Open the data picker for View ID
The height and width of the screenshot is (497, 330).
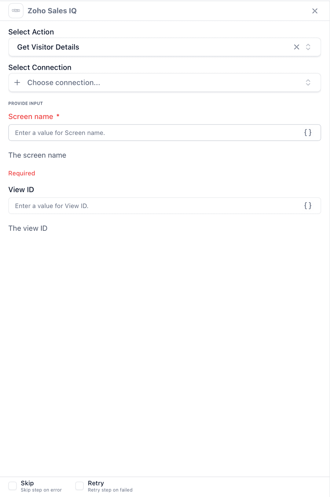coord(308,206)
